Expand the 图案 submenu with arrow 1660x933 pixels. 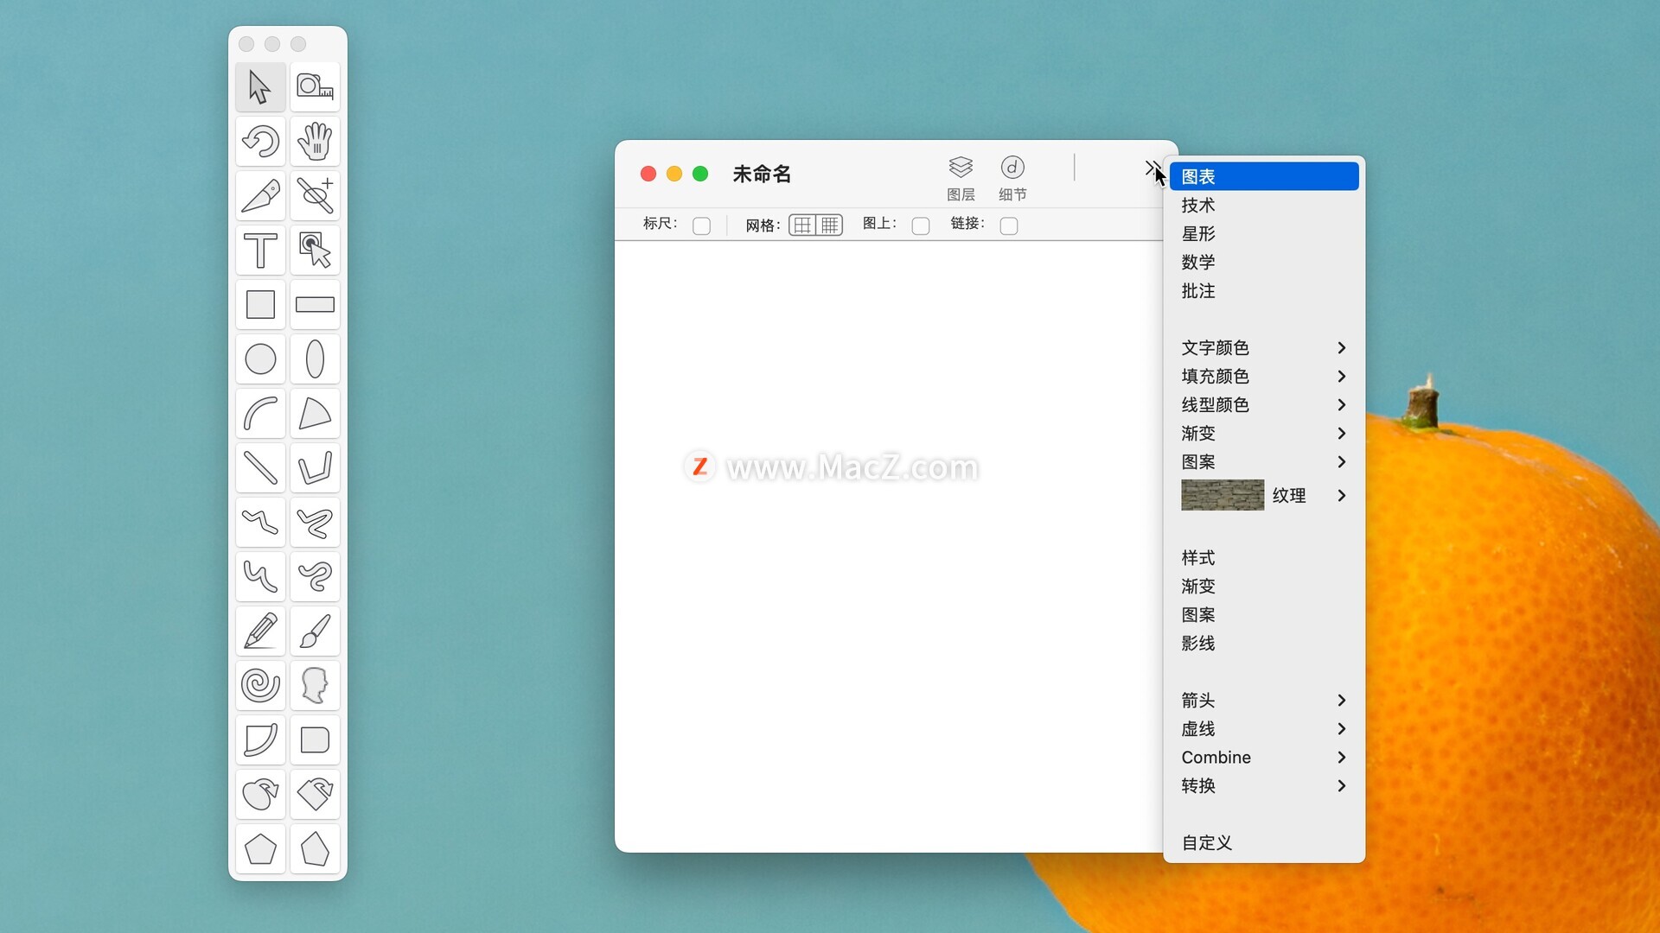tap(1264, 461)
